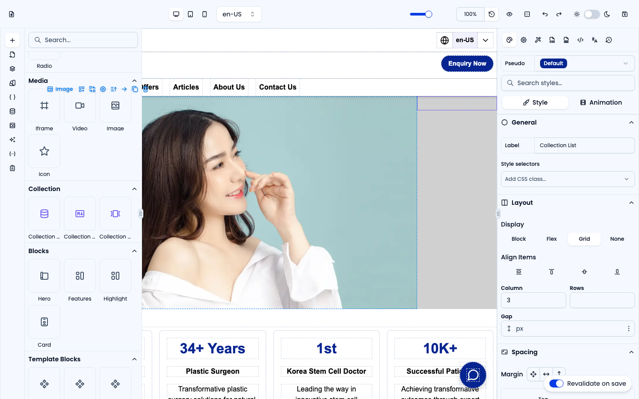The height and width of the screenshot is (399, 639).
Task: Open the About Us nav item
Action: pyautogui.click(x=229, y=87)
